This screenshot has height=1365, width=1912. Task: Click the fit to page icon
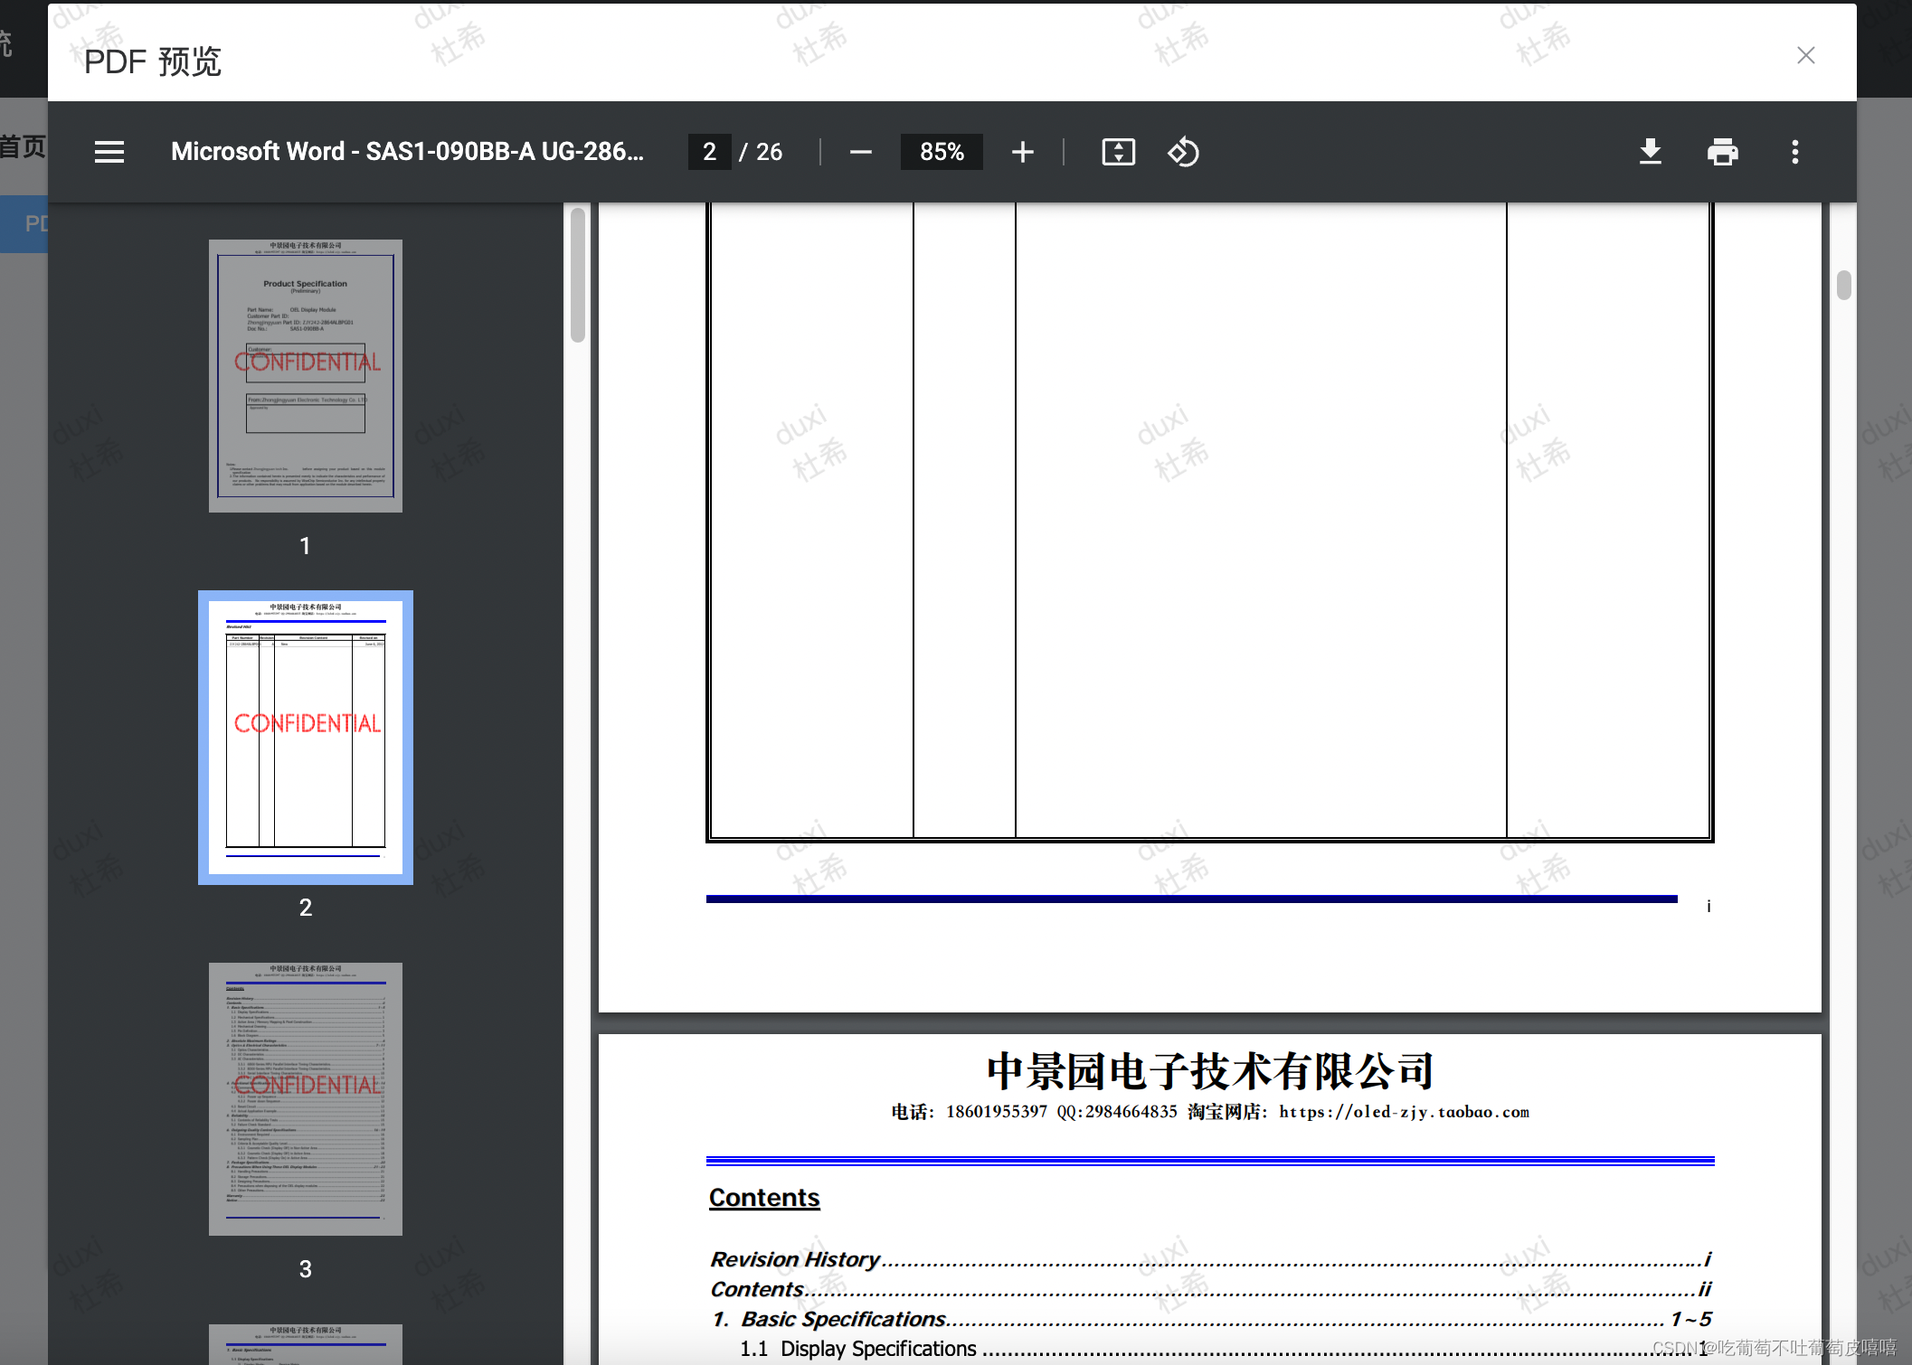tap(1119, 152)
